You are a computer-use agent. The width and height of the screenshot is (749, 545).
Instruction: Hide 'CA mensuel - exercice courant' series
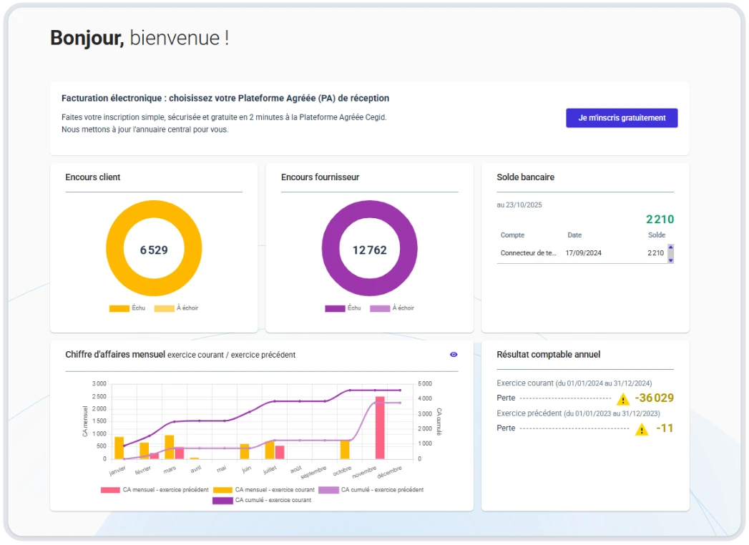pyautogui.click(x=264, y=490)
